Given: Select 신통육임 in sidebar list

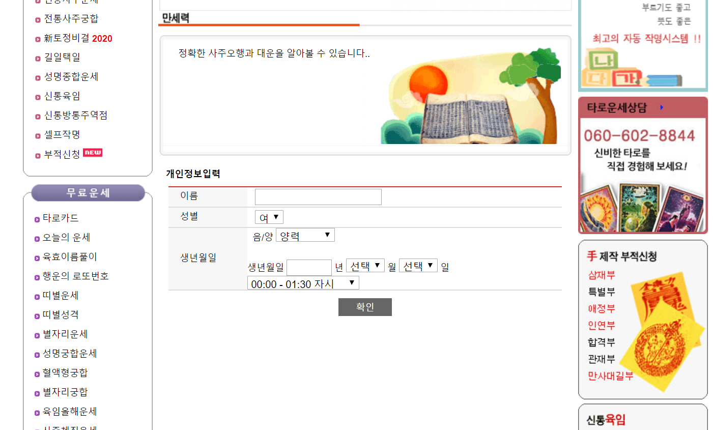Looking at the screenshot, I should tap(62, 96).
